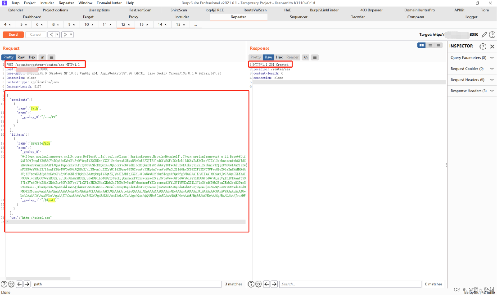
Task: Switch to the Proxy tab
Action: [x=134, y=17]
